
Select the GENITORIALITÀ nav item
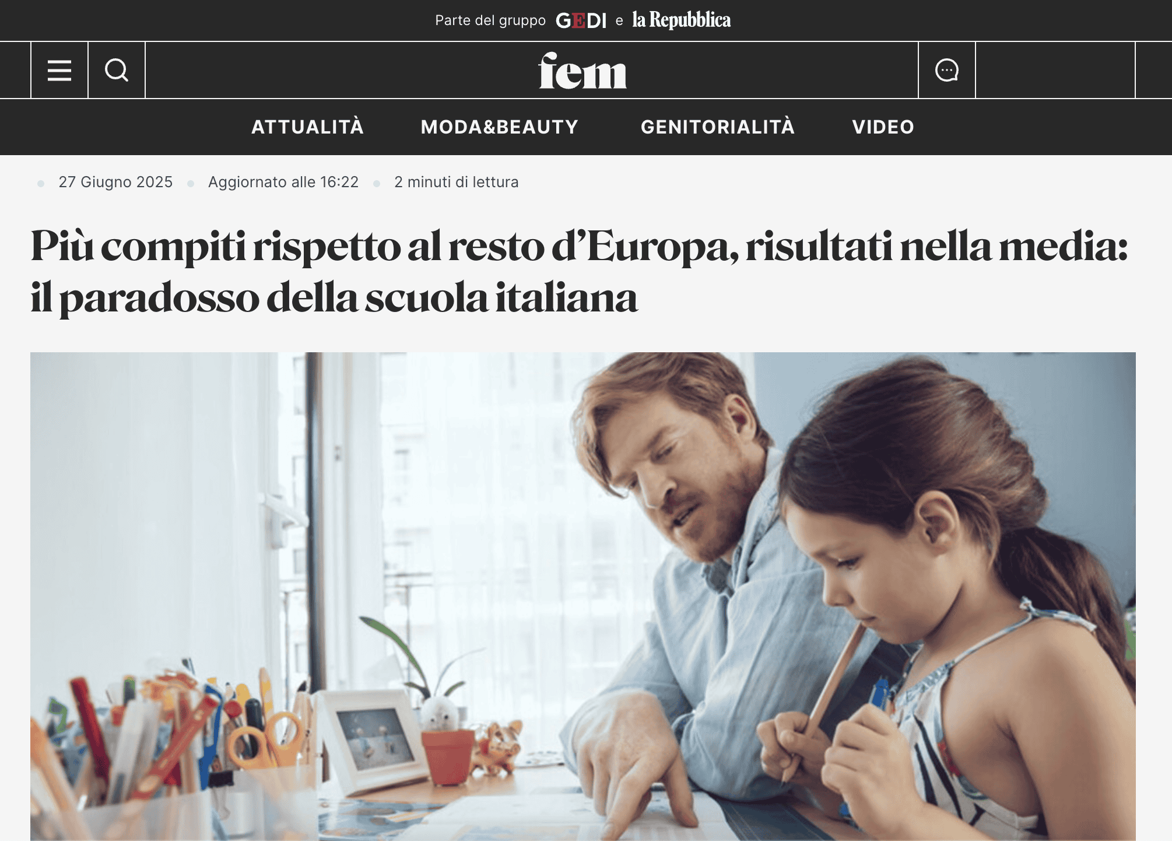click(718, 127)
